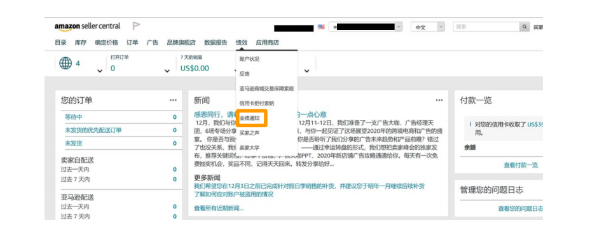The image size is (597, 244).
Task: Click the 余额 label in 付款一览
Action: pos(470,147)
